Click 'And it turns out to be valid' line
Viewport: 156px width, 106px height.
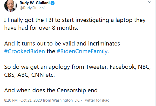point(62,43)
